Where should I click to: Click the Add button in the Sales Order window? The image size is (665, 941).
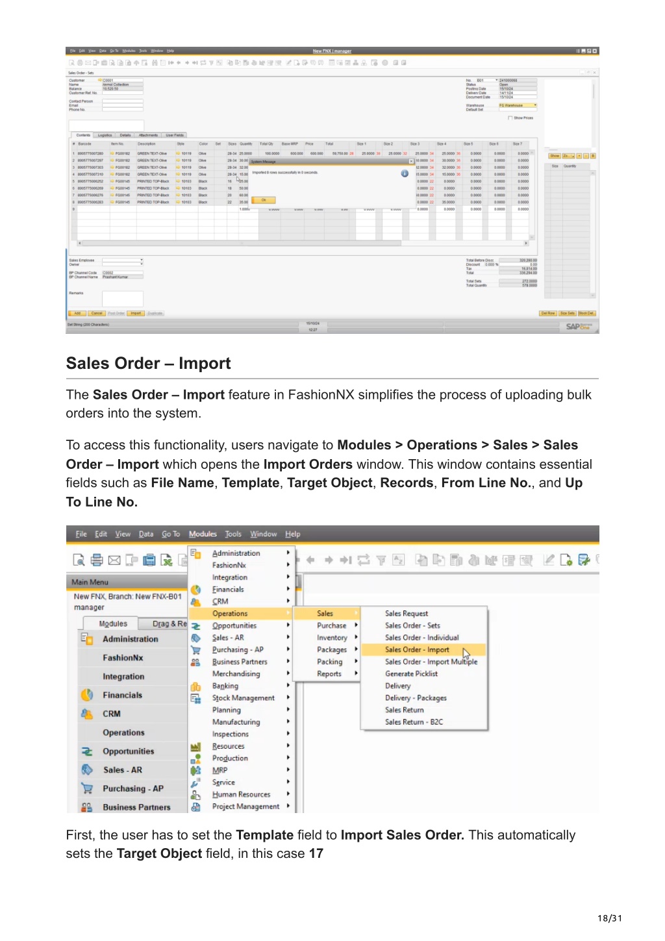pyautogui.click(x=77, y=313)
